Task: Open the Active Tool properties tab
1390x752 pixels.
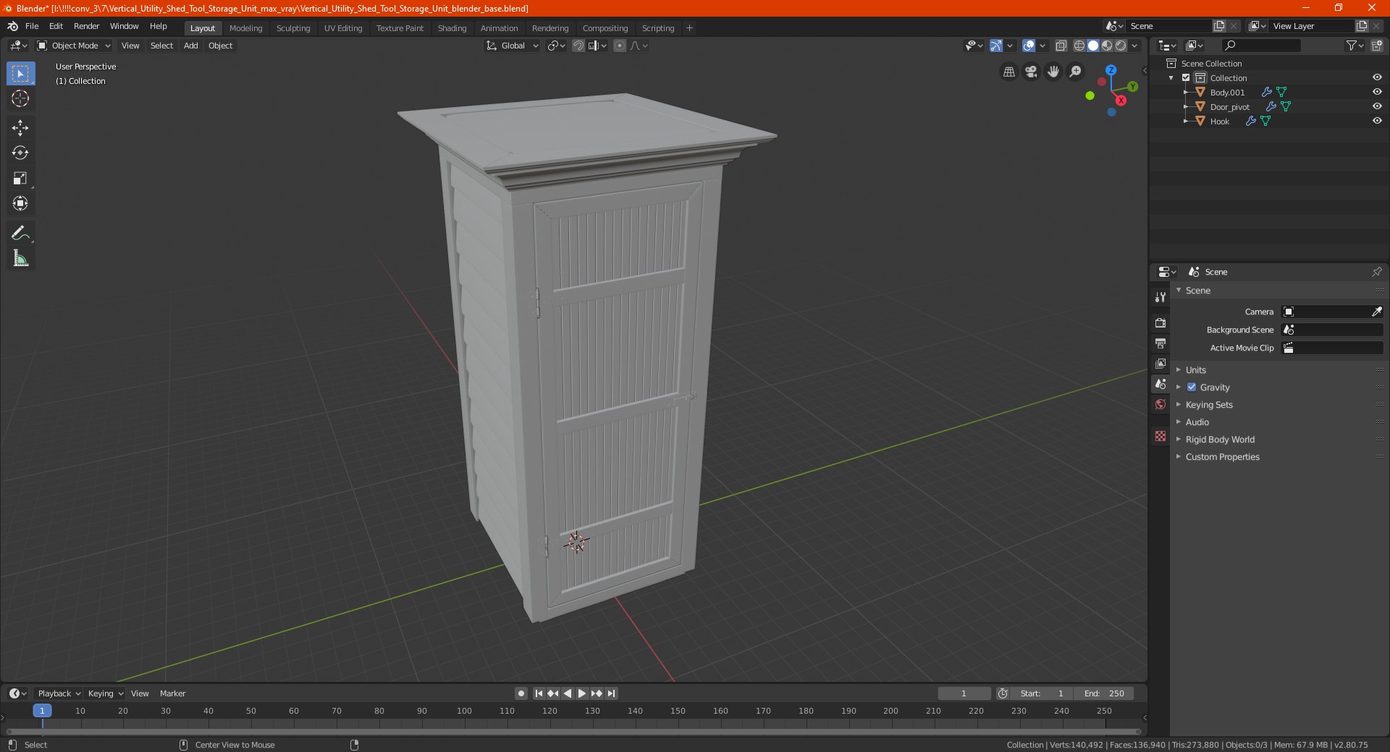Action: point(1161,297)
